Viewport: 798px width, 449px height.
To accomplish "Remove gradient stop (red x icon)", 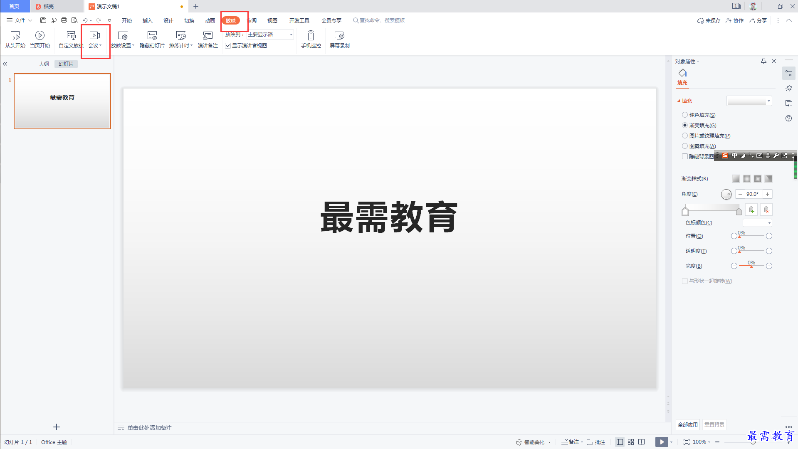I will (766, 210).
